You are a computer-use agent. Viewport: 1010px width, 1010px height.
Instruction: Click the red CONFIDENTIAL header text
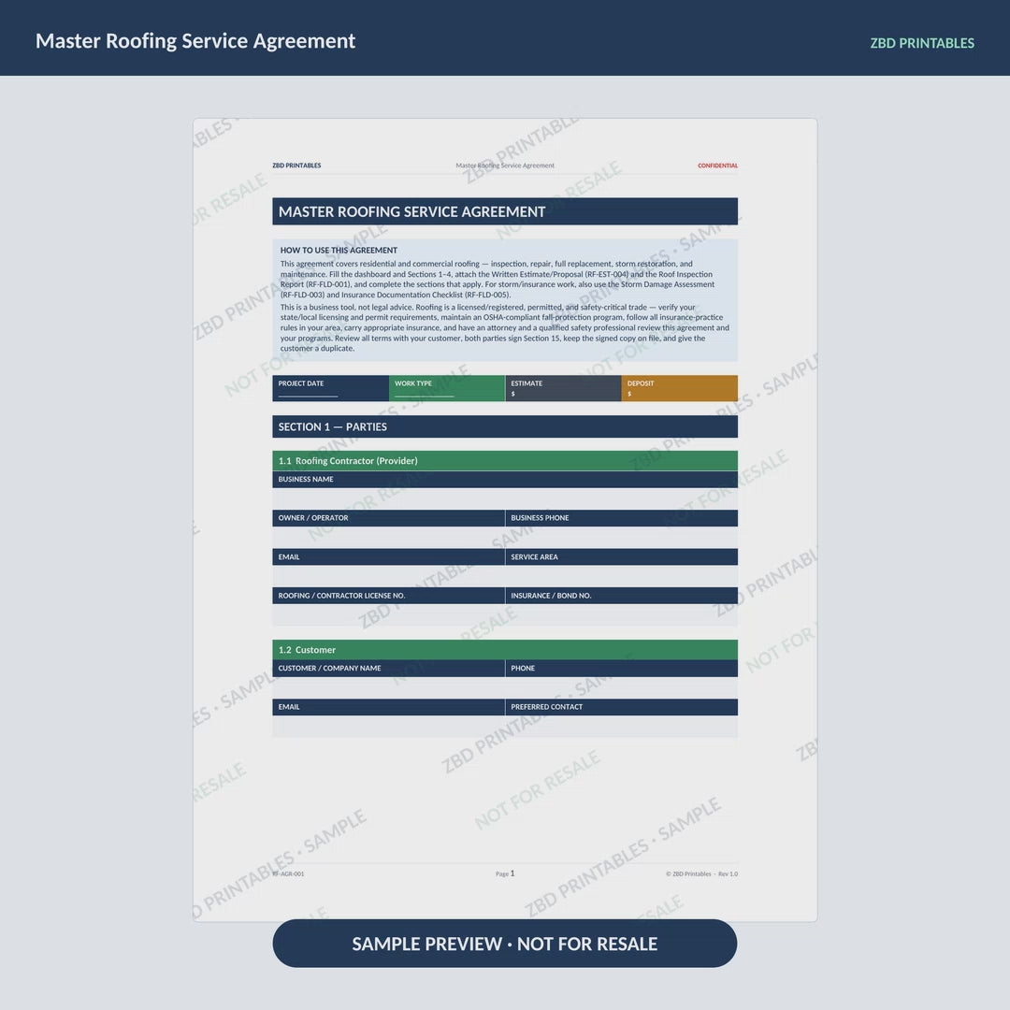coord(717,166)
